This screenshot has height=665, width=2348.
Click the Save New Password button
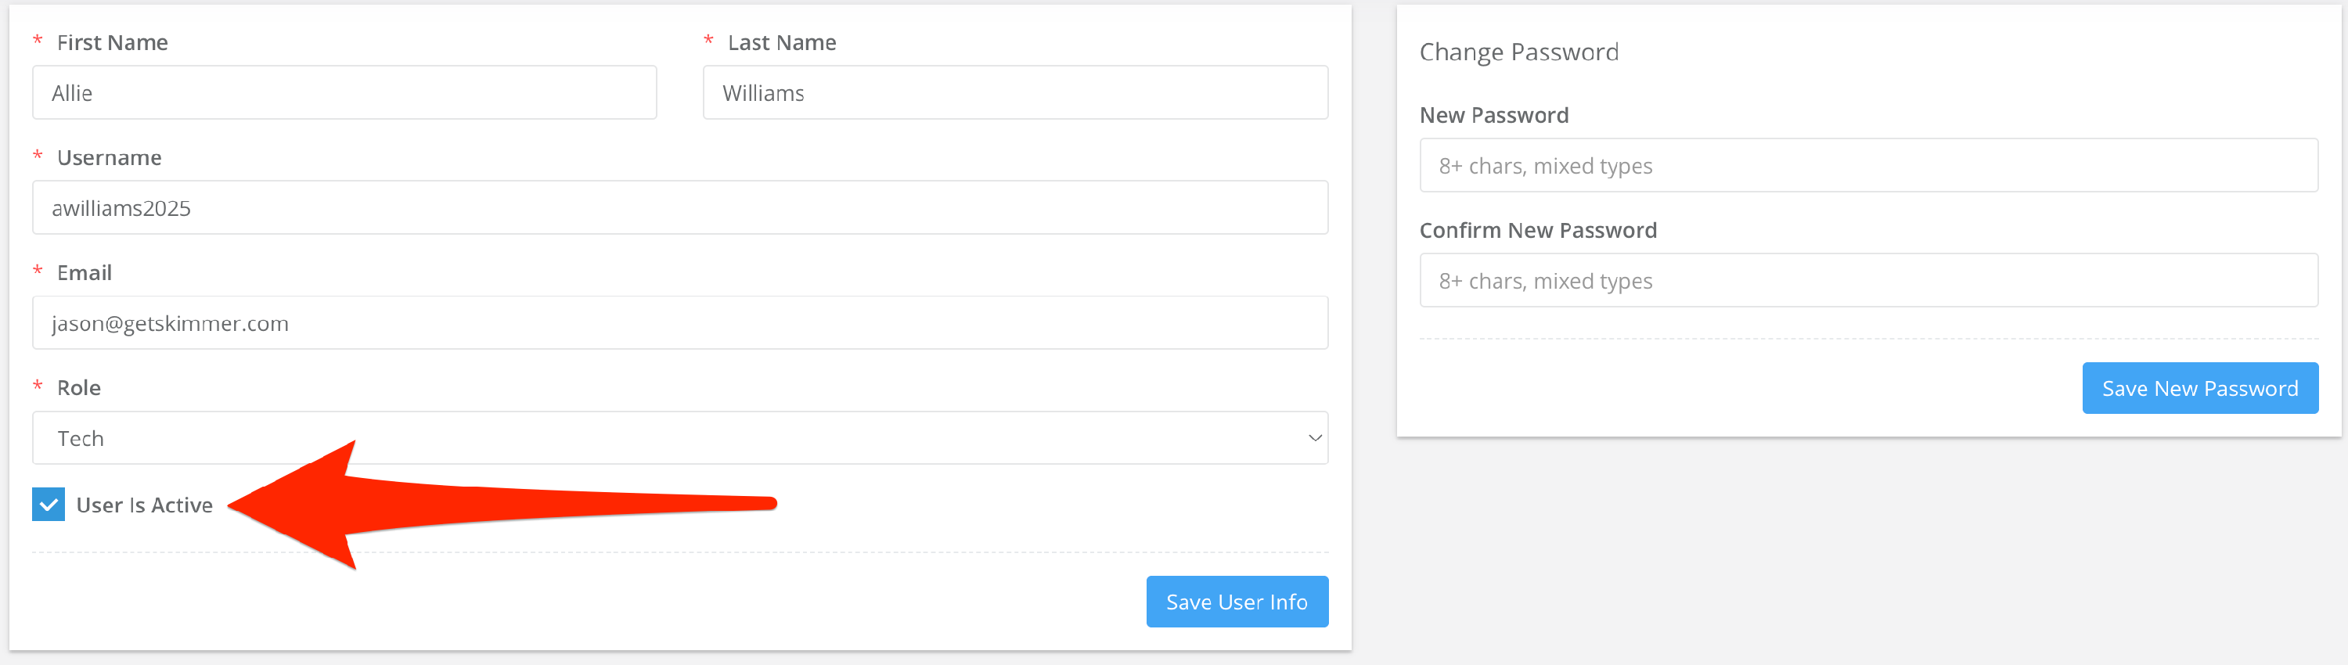point(2199,389)
